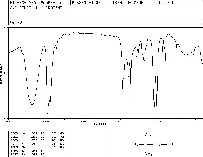Click peak table value 1364
Viewport: 203px width, 157px height.
coord(34,133)
